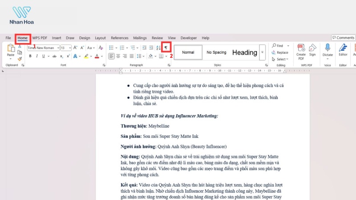Apply subscript formatting
The height and width of the screenshot is (200, 356).
pos(61,56)
